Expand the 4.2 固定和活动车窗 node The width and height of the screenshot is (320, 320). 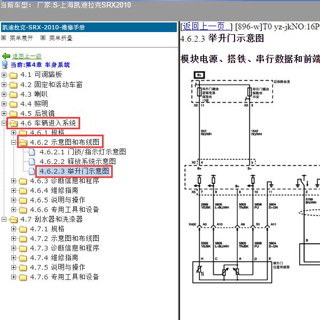point(4,84)
